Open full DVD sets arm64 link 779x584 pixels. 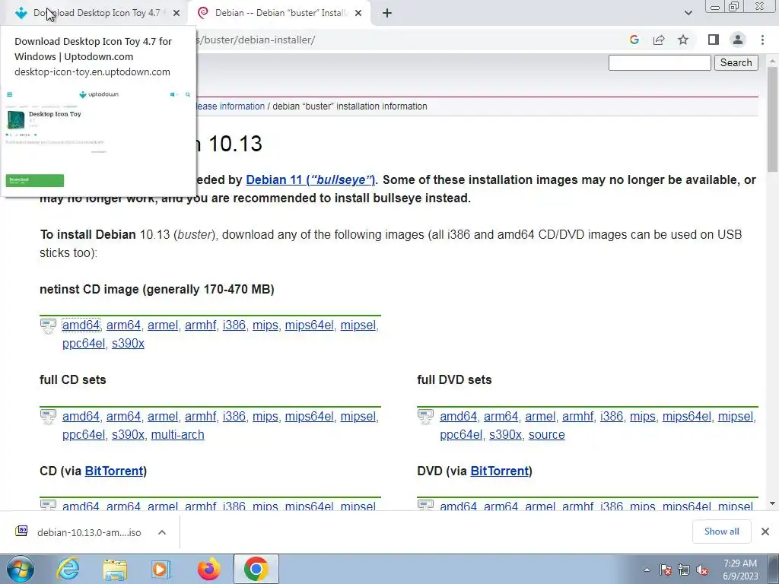[x=501, y=417]
